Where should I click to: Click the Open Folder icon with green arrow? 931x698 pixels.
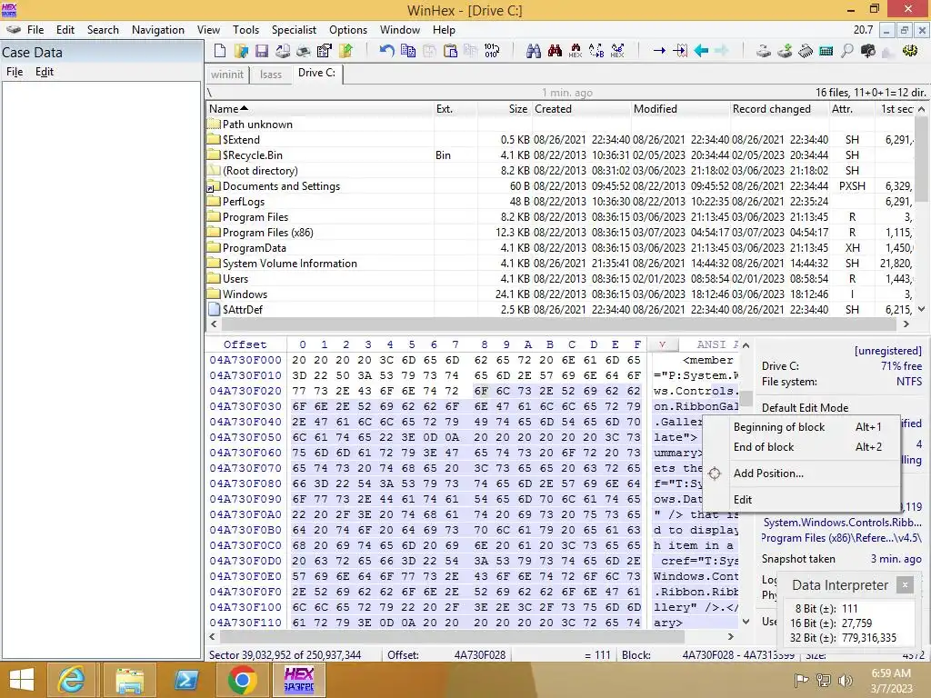click(345, 51)
